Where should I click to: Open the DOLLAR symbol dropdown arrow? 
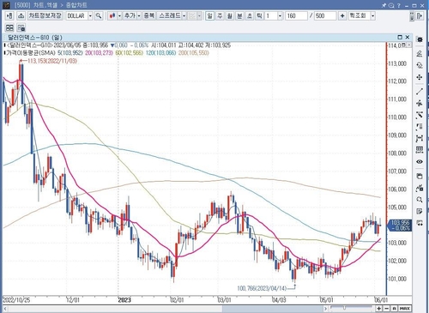pyautogui.click(x=90, y=15)
